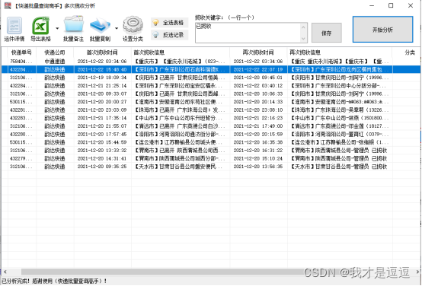Sort by the 首次揽收时间 column header
The height and width of the screenshot is (286, 422).
pyautogui.click(x=102, y=52)
